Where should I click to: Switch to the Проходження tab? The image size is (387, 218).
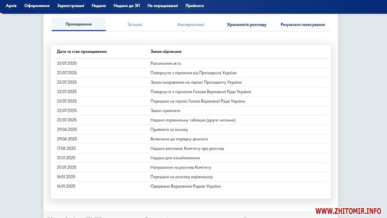point(78,24)
